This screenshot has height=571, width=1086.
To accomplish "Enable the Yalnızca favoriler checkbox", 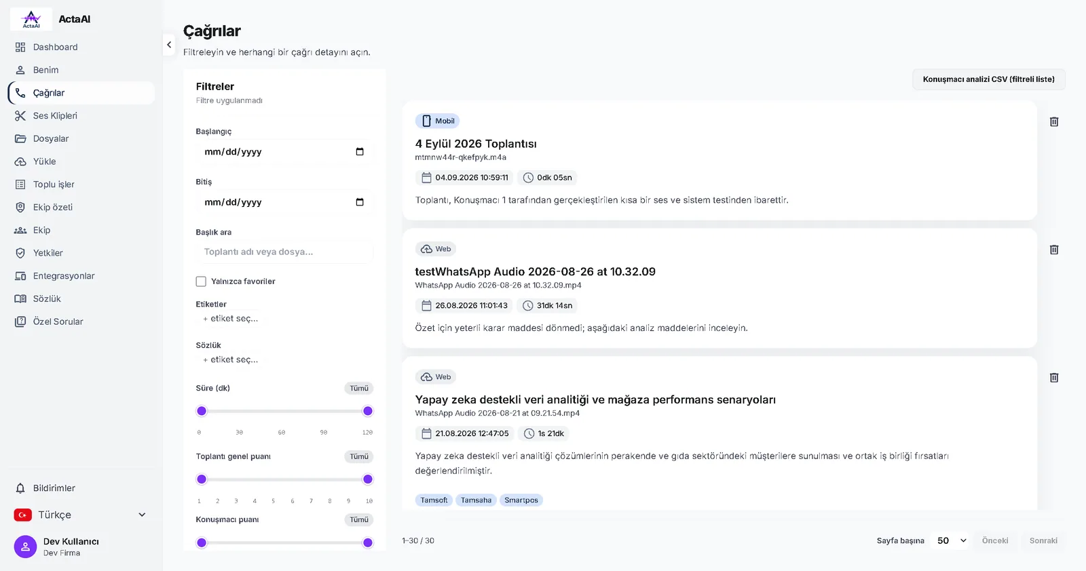I will [201, 281].
